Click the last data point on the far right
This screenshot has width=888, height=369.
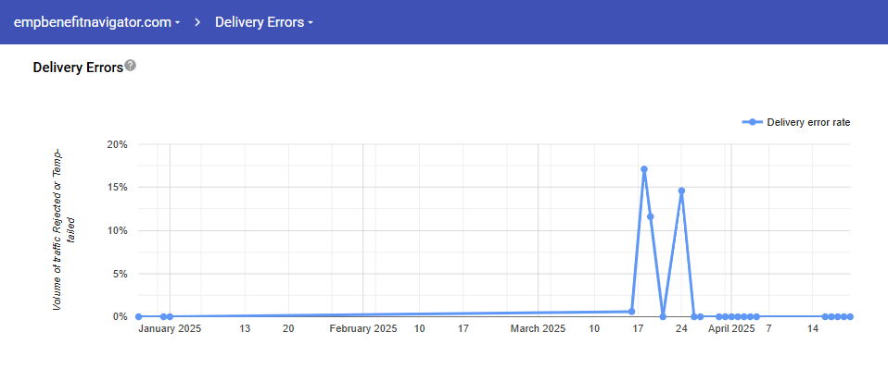[850, 317]
